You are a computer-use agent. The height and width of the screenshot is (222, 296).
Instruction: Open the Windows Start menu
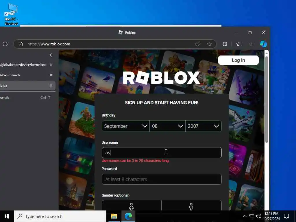click(7, 216)
